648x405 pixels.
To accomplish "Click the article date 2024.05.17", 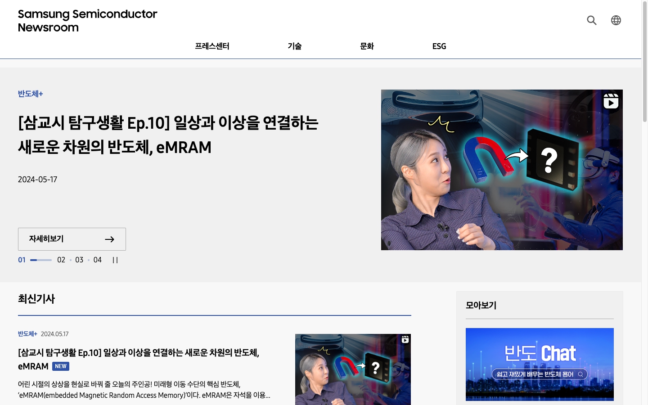I will 55,334.
